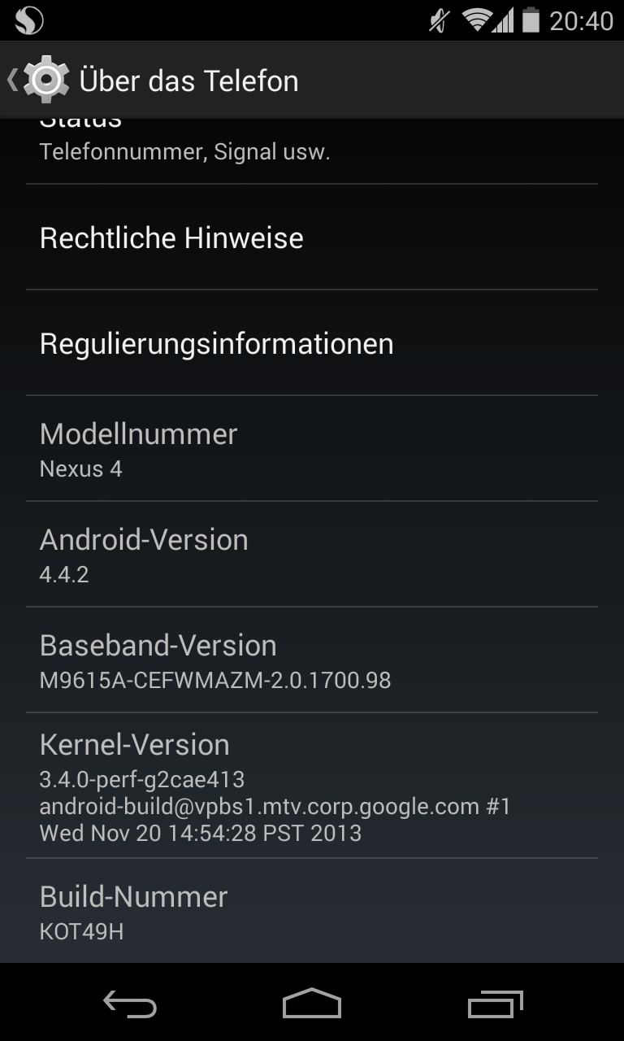Open Recent Apps with the overview button
The image size is (624, 1041).
coord(495,1004)
